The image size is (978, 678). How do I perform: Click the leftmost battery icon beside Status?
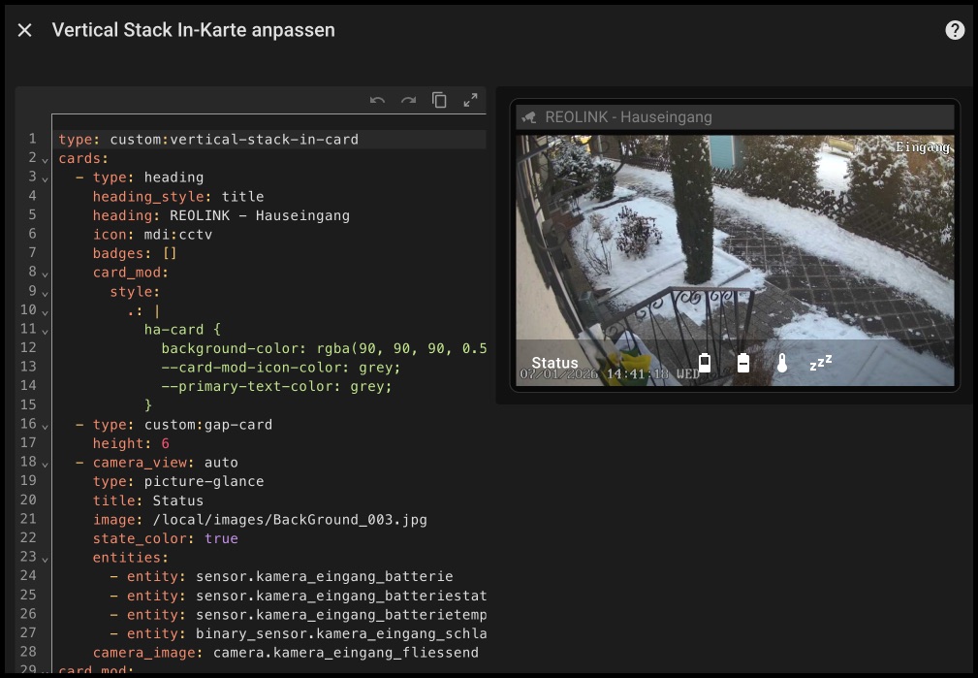(705, 364)
